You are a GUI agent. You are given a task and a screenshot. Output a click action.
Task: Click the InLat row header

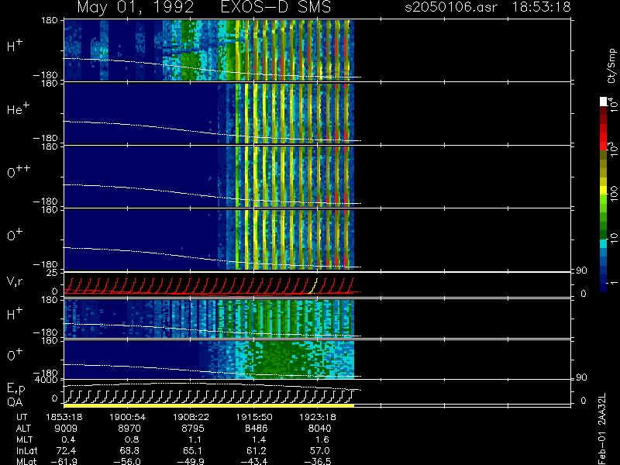point(26,450)
